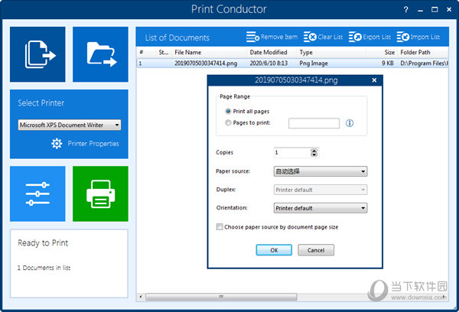Open the Duplex dropdown
Viewport: 459px width, 312px height.
coord(321,190)
